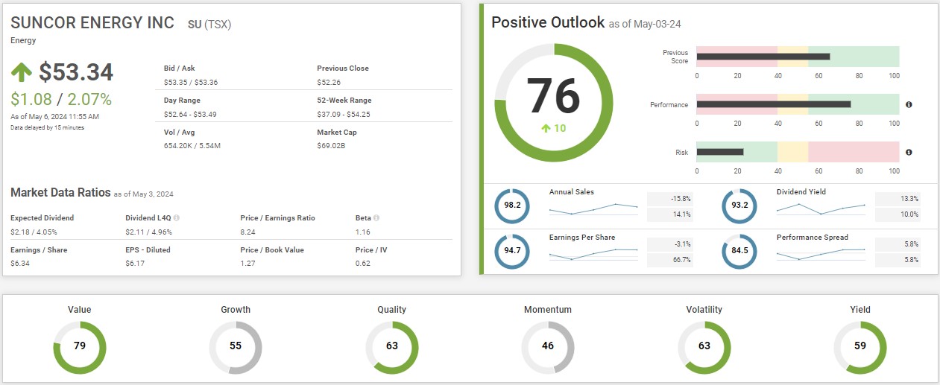The image size is (940, 385).
Task: Click the Dividend Yield 13.3% value
Action: pyautogui.click(x=898, y=199)
